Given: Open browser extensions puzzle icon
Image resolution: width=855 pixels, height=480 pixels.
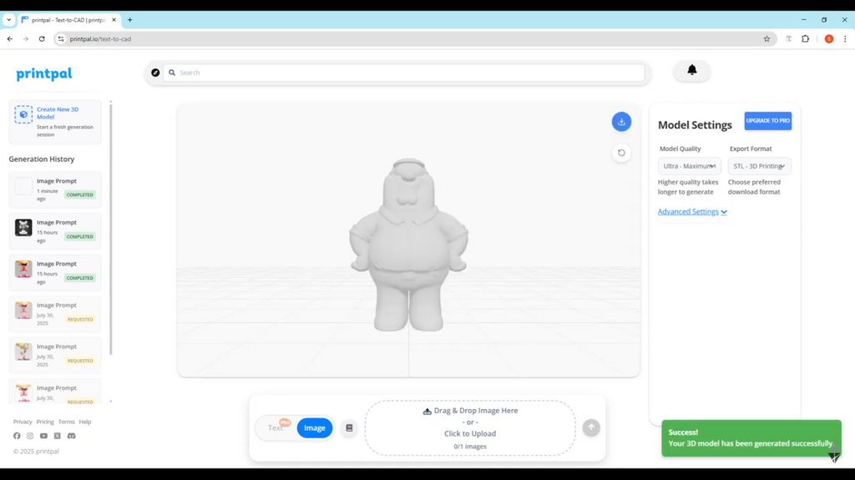Looking at the screenshot, I should (x=806, y=38).
